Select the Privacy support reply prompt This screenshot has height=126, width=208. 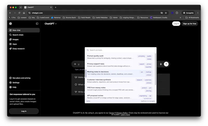pyautogui.click(x=120, y=65)
